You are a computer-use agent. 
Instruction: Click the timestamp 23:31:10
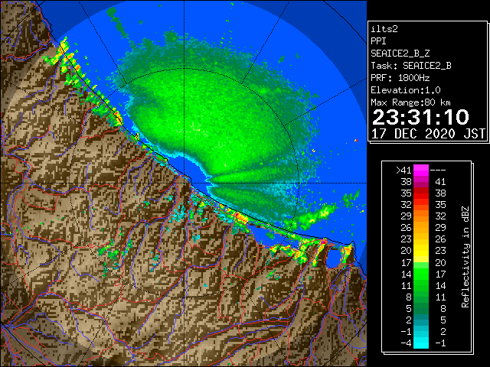(420, 117)
